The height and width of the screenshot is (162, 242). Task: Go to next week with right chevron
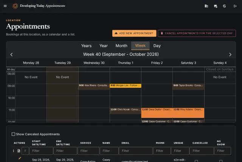click(x=230, y=55)
